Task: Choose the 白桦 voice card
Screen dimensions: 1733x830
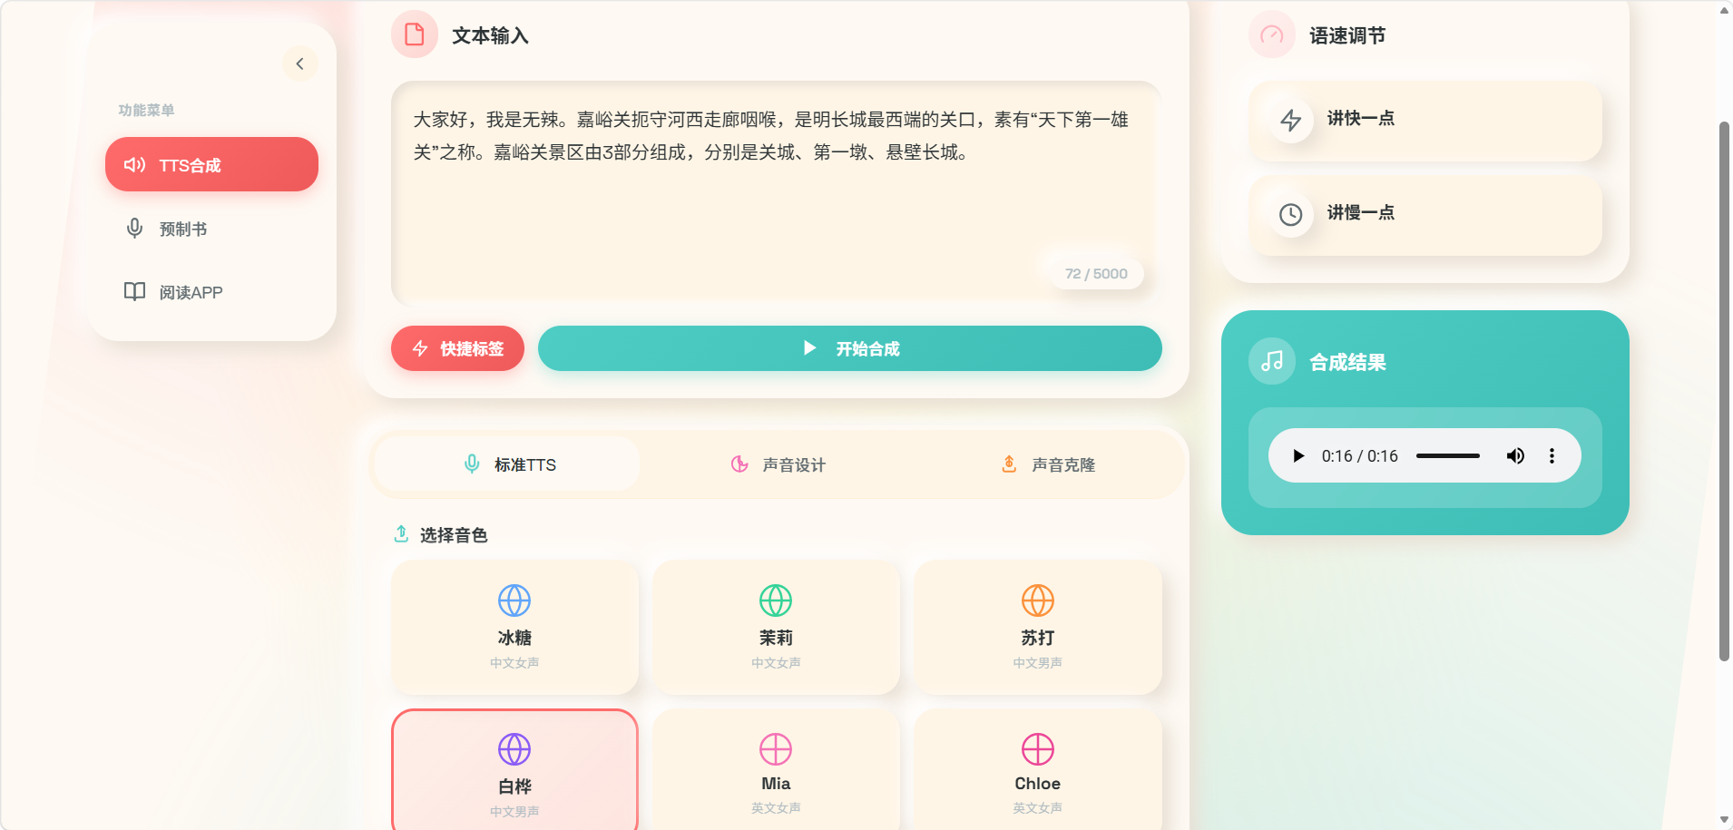Action: click(x=514, y=770)
